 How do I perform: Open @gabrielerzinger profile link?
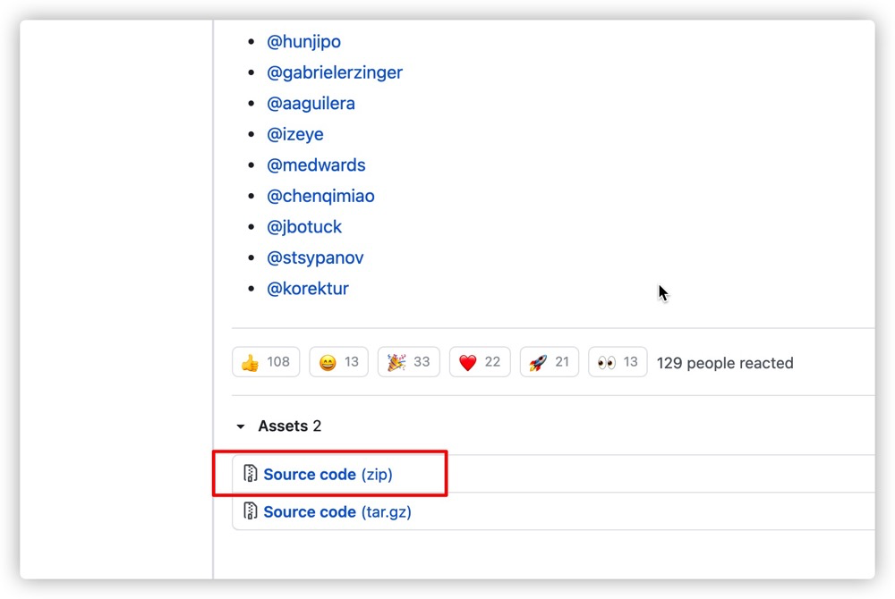[335, 72]
